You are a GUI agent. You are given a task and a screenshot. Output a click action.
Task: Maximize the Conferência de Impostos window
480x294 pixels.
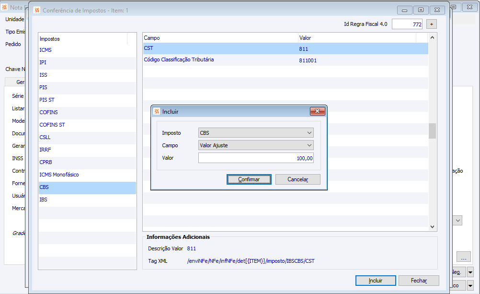point(421,10)
